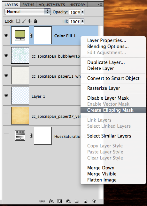Click the Color Fill 1 color thumbnail
This screenshot has height=206, width=147.
tap(20, 35)
